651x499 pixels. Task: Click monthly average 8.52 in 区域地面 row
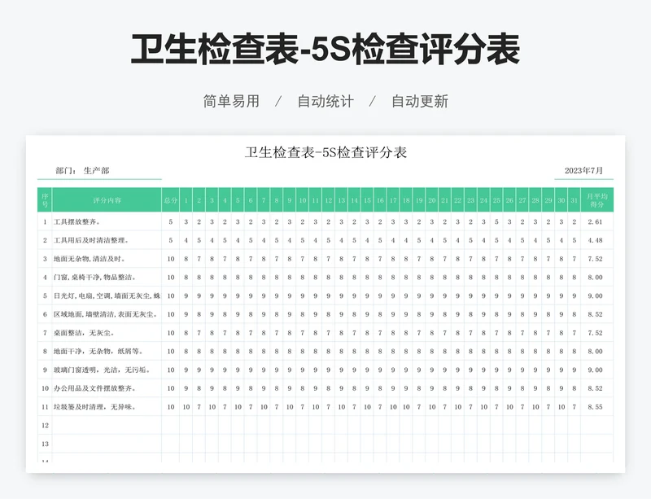point(595,314)
